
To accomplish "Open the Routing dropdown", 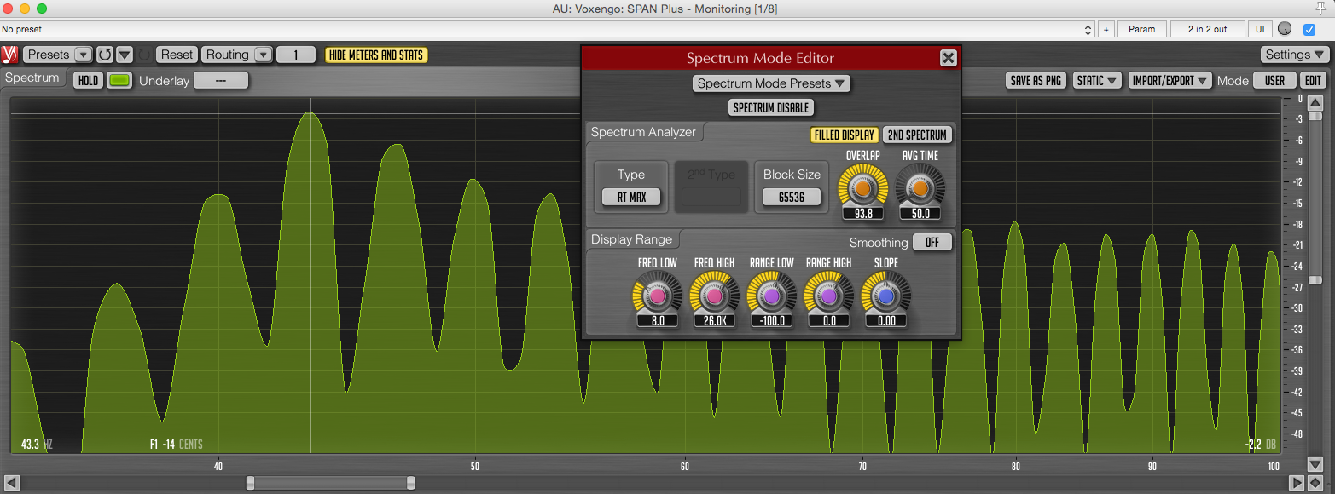I will pyautogui.click(x=236, y=55).
